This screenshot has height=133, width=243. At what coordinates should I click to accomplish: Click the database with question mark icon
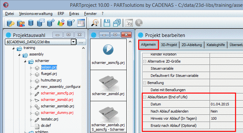pyautogui.click(x=71, y=23)
